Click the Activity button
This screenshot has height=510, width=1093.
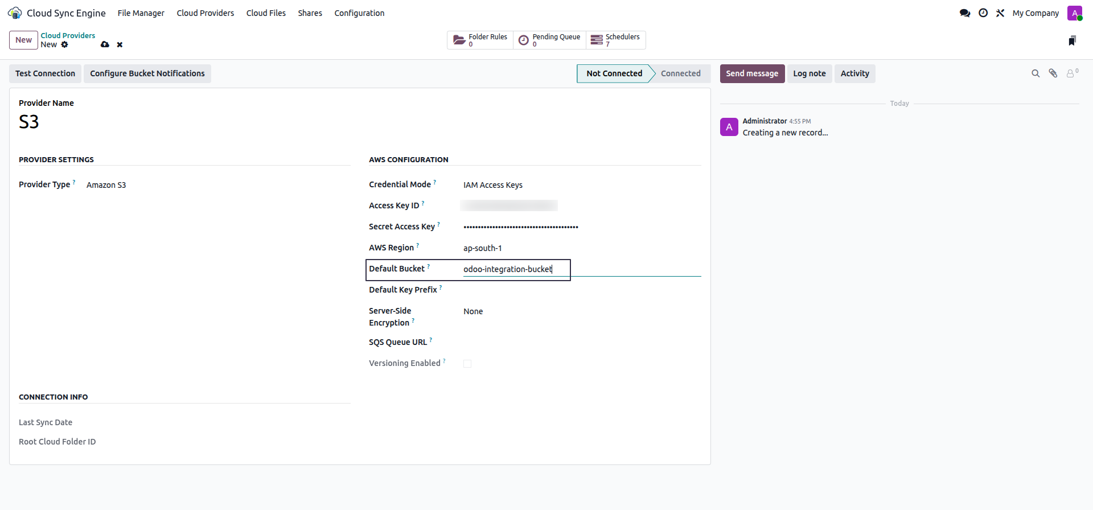[x=855, y=73]
